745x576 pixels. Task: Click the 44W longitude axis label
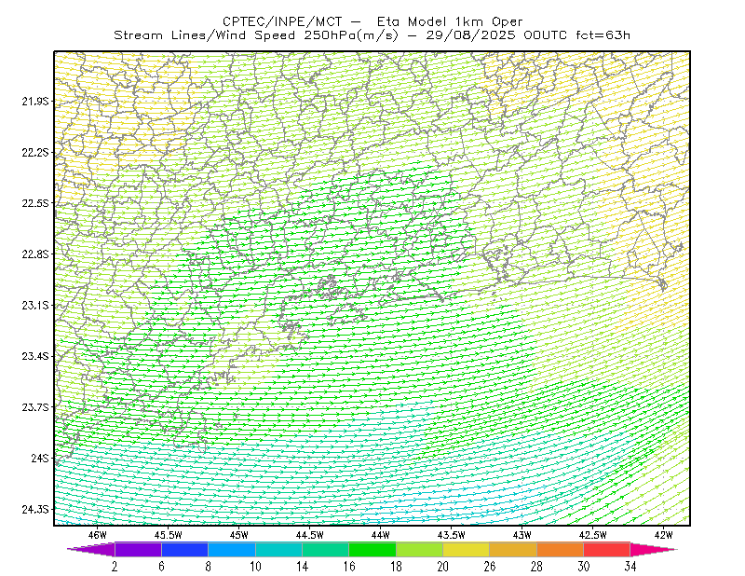point(381,535)
